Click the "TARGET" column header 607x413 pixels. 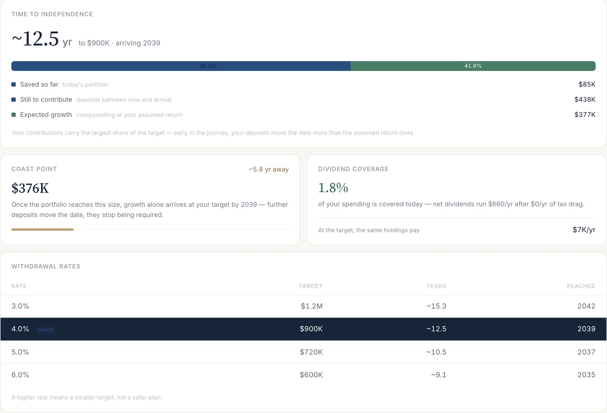pyautogui.click(x=310, y=286)
